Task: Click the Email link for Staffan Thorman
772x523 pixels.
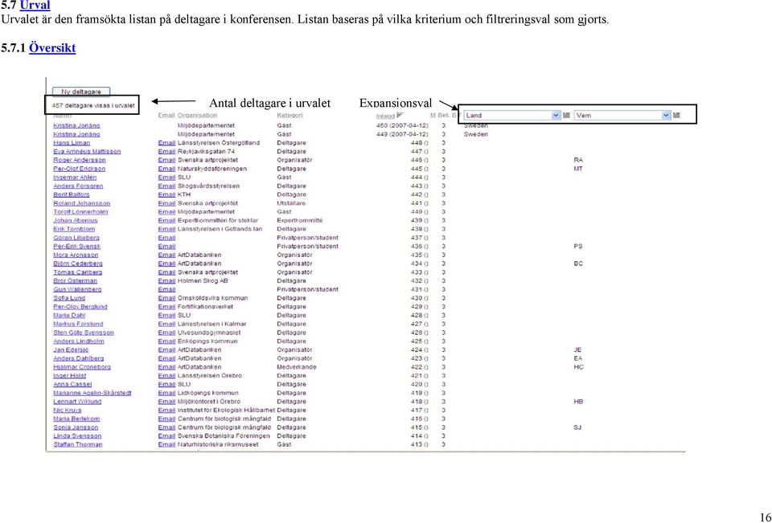Action: point(166,445)
